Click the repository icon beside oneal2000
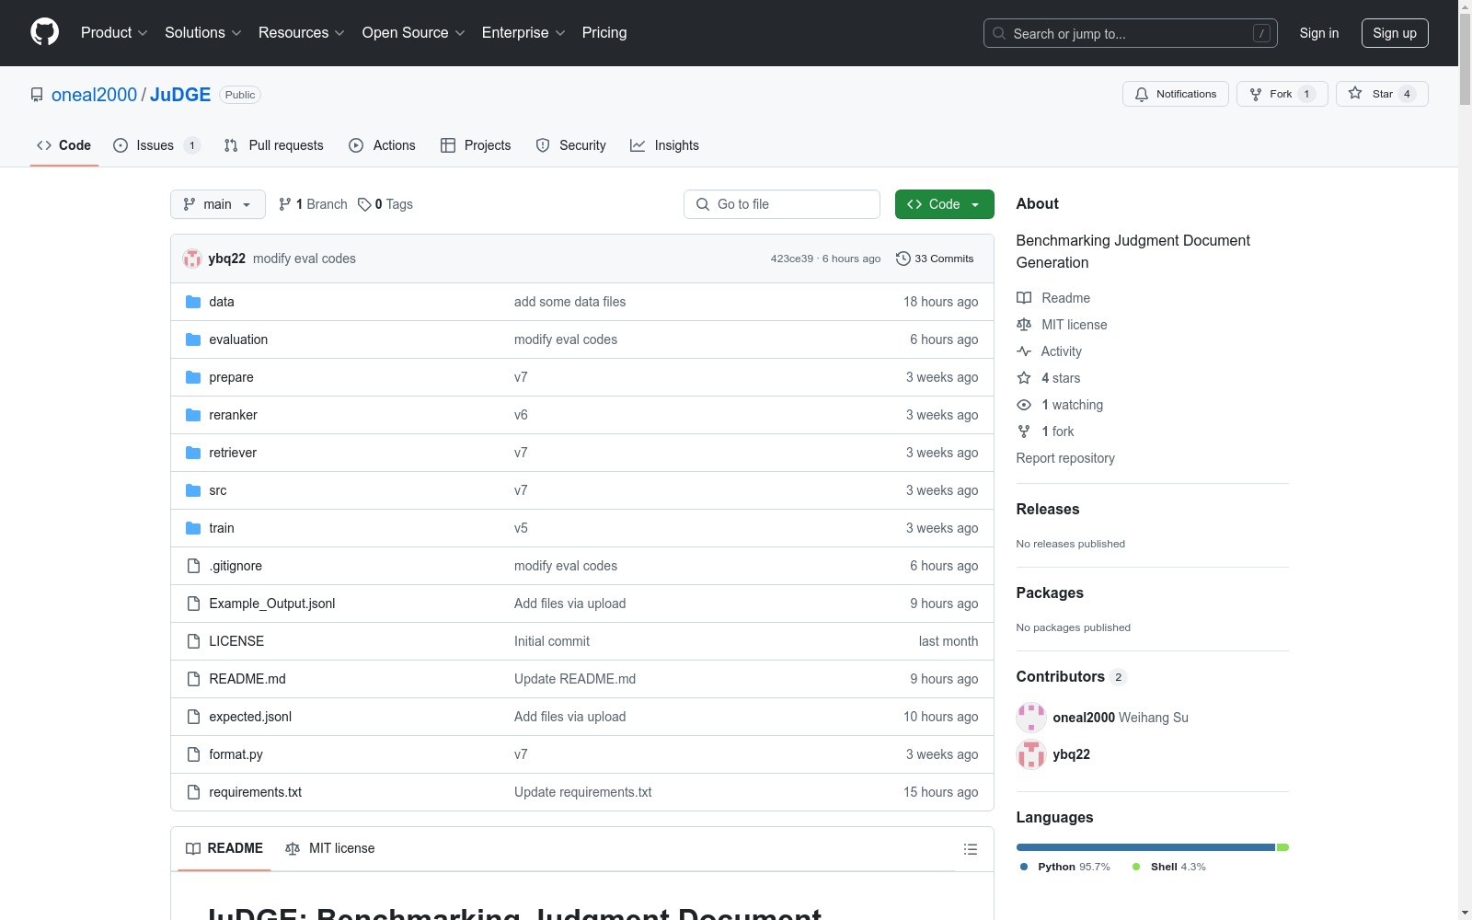Screen dimensions: 1472x920 coord(37,95)
